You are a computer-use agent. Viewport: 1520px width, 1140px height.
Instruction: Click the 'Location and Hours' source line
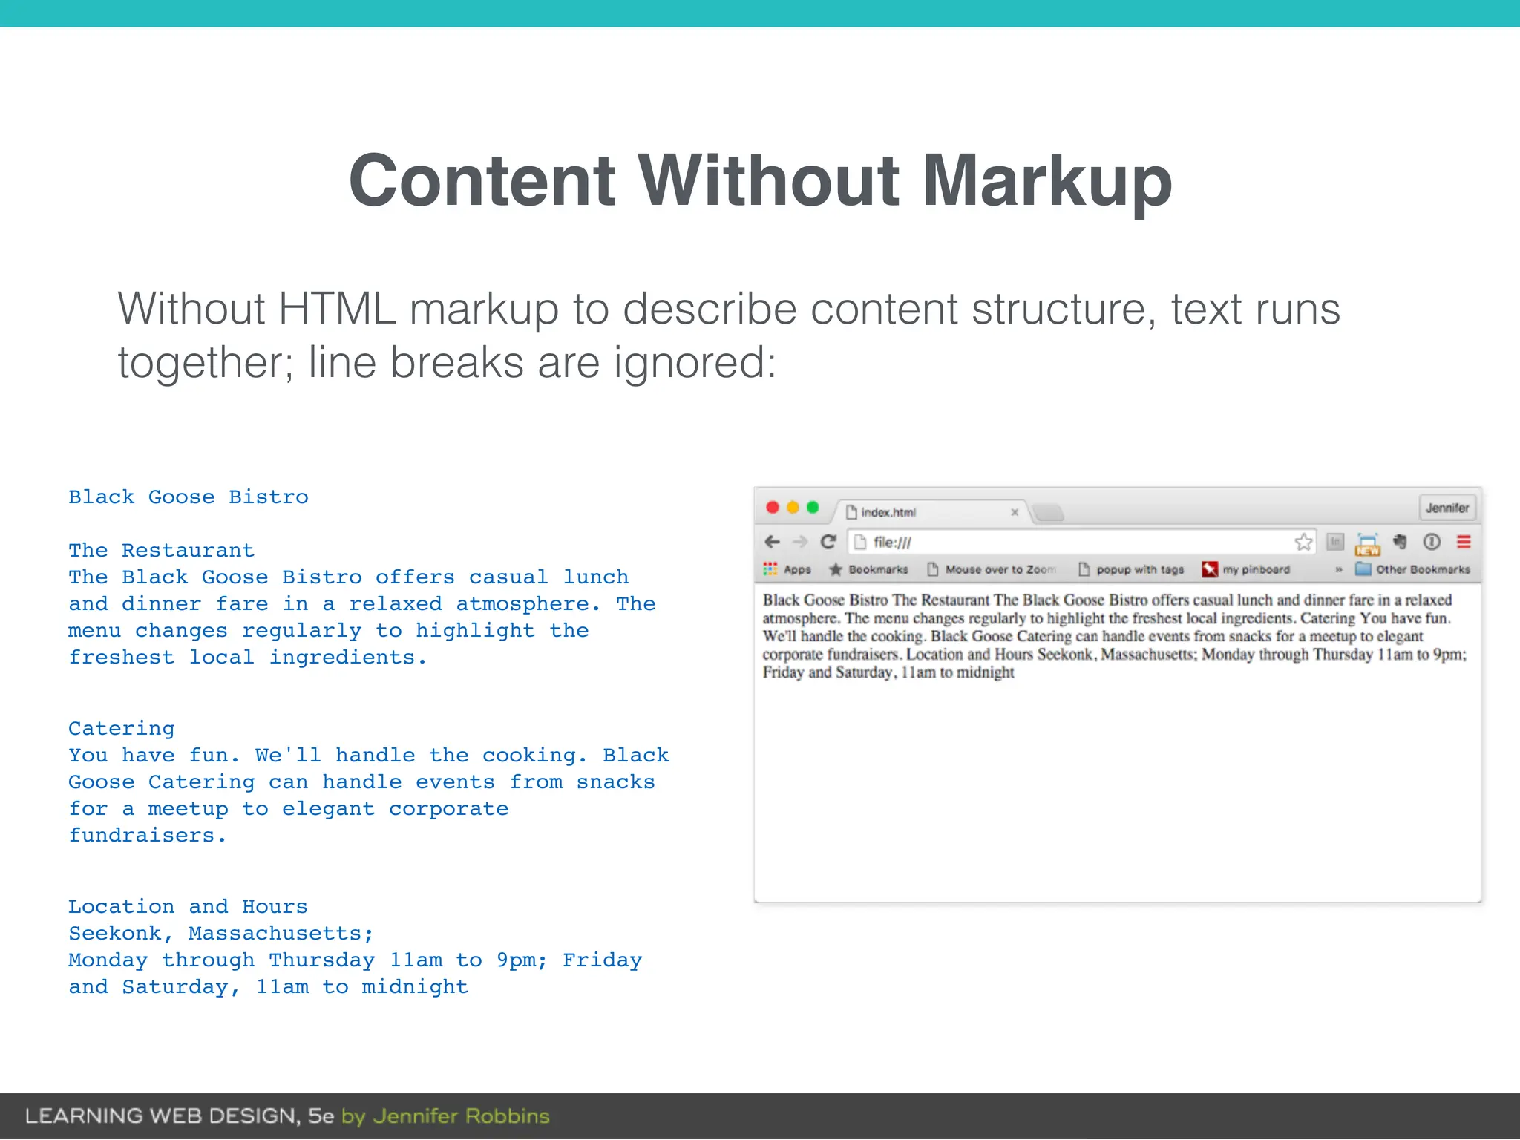(188, 906)
